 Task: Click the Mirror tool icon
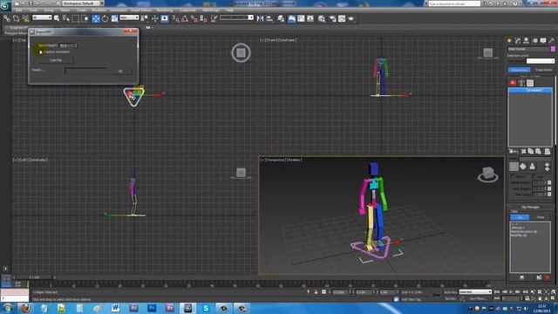(x=260, y=18)
